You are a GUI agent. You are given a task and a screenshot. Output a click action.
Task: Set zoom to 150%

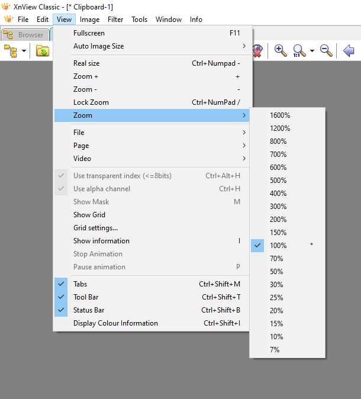coord(288,233)
